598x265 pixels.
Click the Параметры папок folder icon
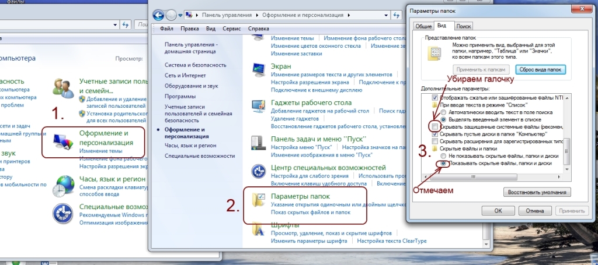click(258, 201)
